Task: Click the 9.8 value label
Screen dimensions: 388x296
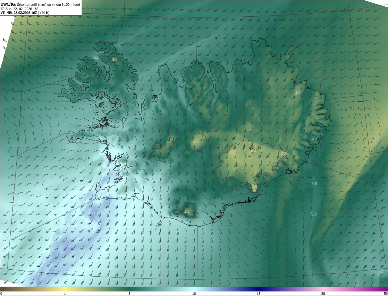Action: coord(86,224)
